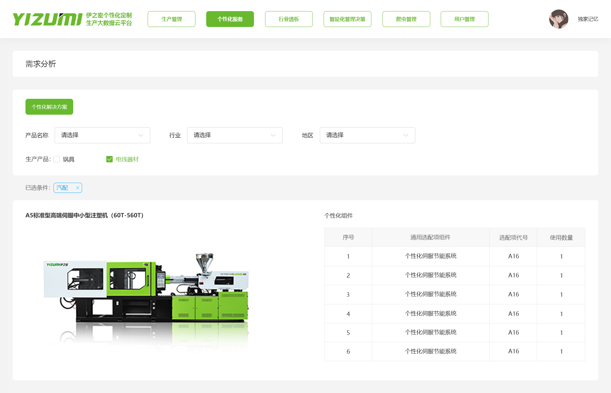Click the 序号 column header

pos(348,237)
